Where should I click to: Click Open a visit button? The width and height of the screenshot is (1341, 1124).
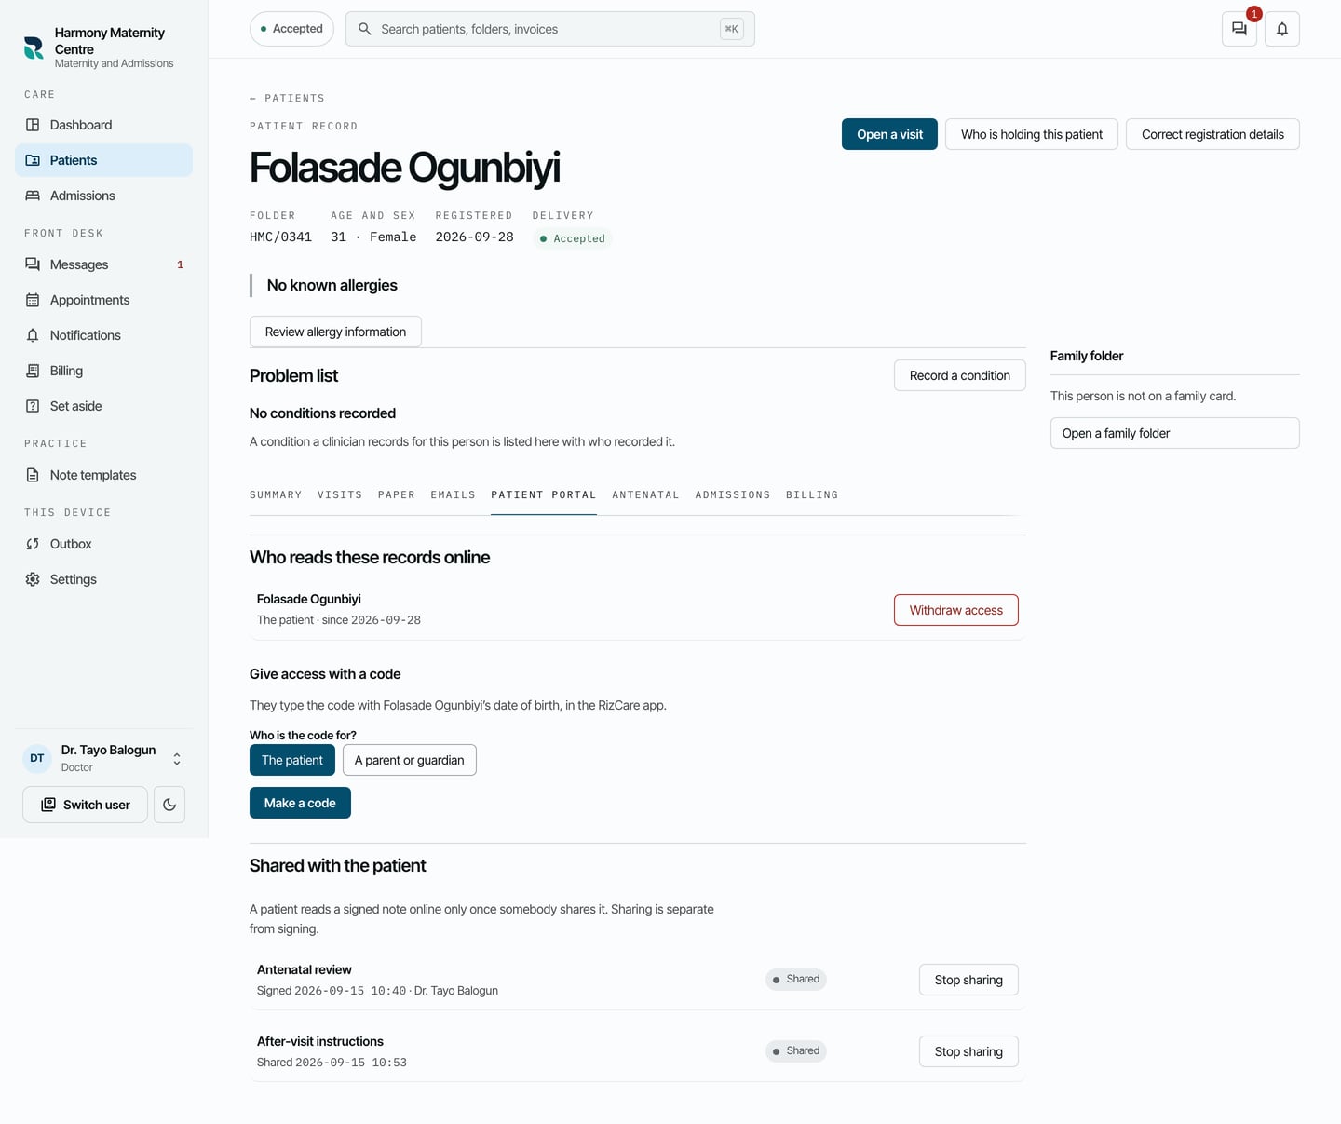[889, 134]
